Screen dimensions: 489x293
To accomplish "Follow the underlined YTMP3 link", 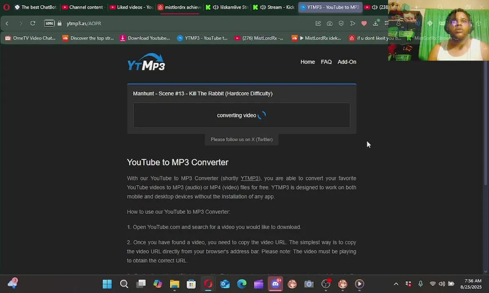I will tap(250, 178).
